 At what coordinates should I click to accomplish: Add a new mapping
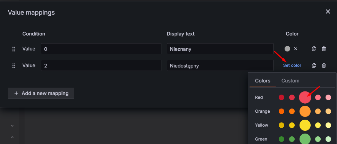(x=41, y=93)
